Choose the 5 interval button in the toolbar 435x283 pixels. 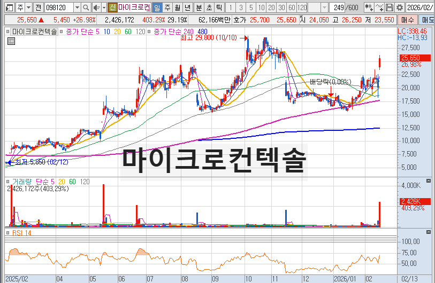pyautogui.click(x=251, y=7)
